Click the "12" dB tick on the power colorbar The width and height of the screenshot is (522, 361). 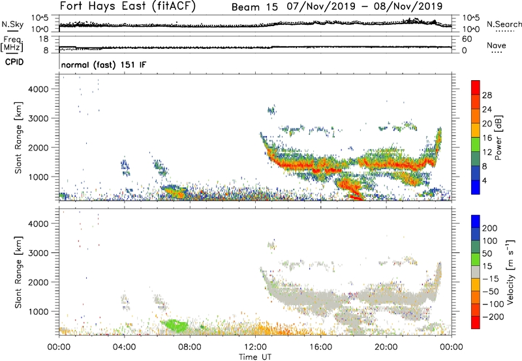coord(487,152)
